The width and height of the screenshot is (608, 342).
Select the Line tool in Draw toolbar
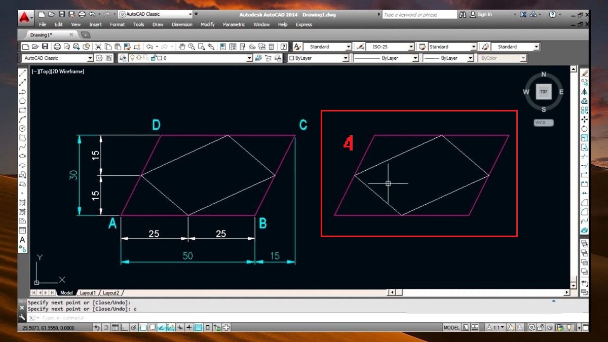[x=22, y=73]
